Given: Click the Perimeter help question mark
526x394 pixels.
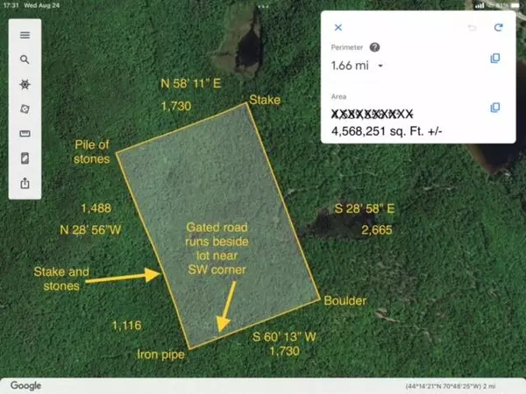Looking at the screenshot, I should coord(375,47).
